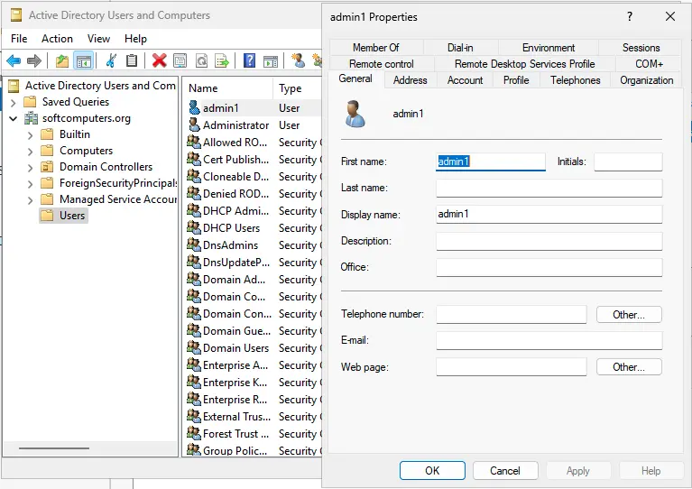692x489 pixels.
Task: Select the Administrator user in list
Action: pyautogui.click(x=235, y=125)
